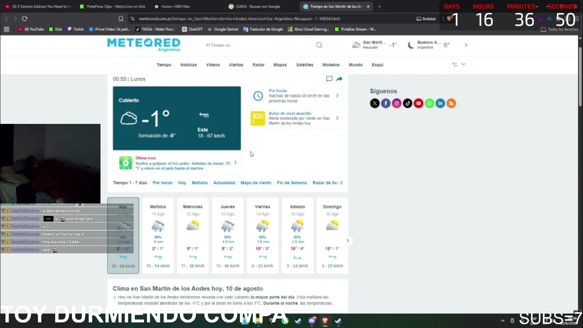Image resolution: width=583 pixels, height=328 pixels.
Task: Select the Viernes 14 Ago forecast card
Action: pyautogui.click(x=262, y=236)
